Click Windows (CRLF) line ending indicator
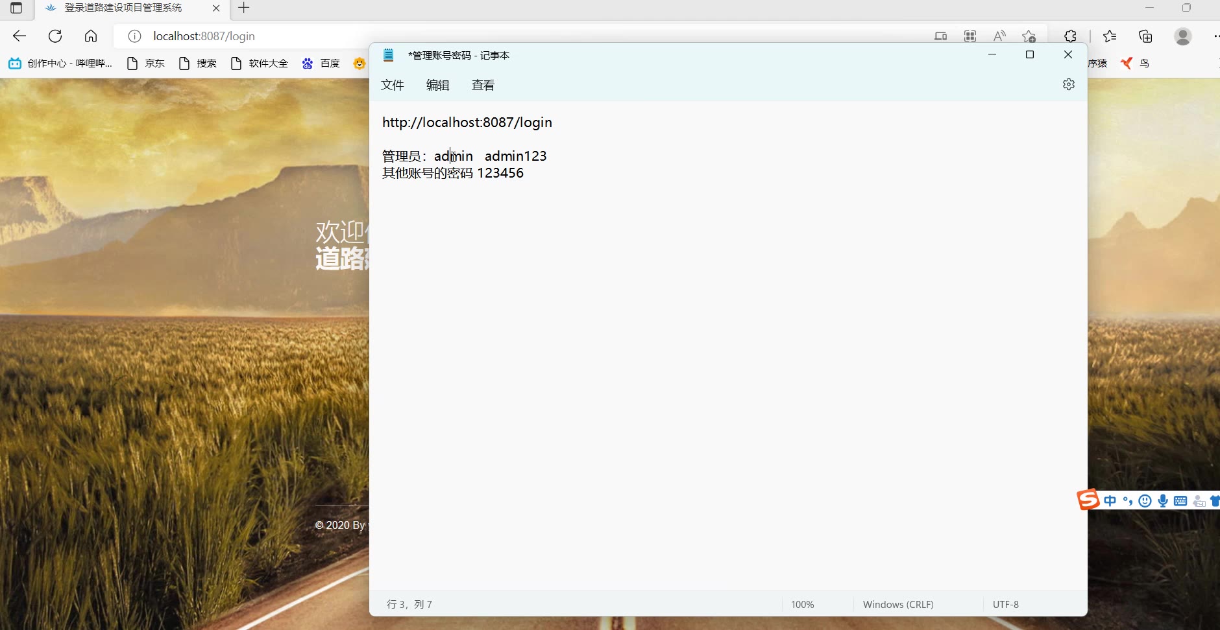 [898, 604]
